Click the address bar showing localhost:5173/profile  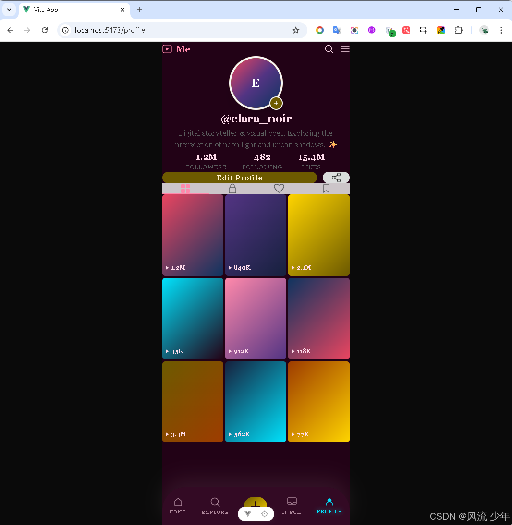coord(182,30)
